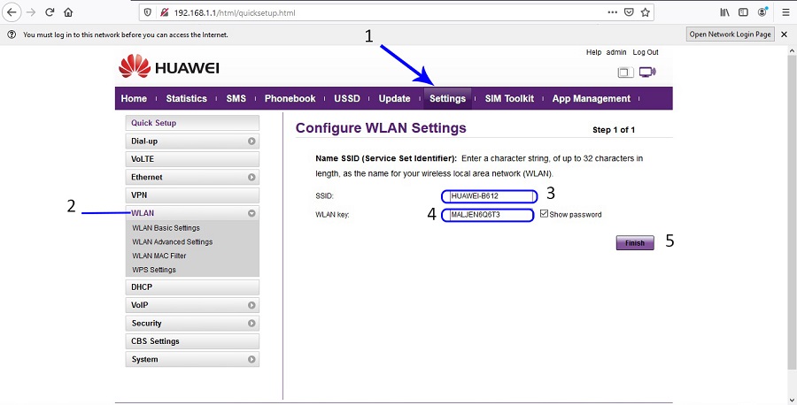The height and width of the screenshot is (405, 797).
Task: Open the USSD tab
Action: [346, 98]
